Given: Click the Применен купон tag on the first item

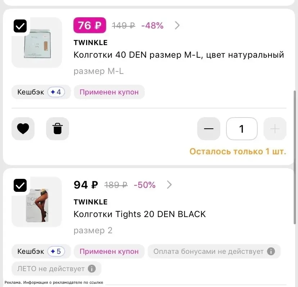Looking at the screenshot, I should [x=109, y=92].
